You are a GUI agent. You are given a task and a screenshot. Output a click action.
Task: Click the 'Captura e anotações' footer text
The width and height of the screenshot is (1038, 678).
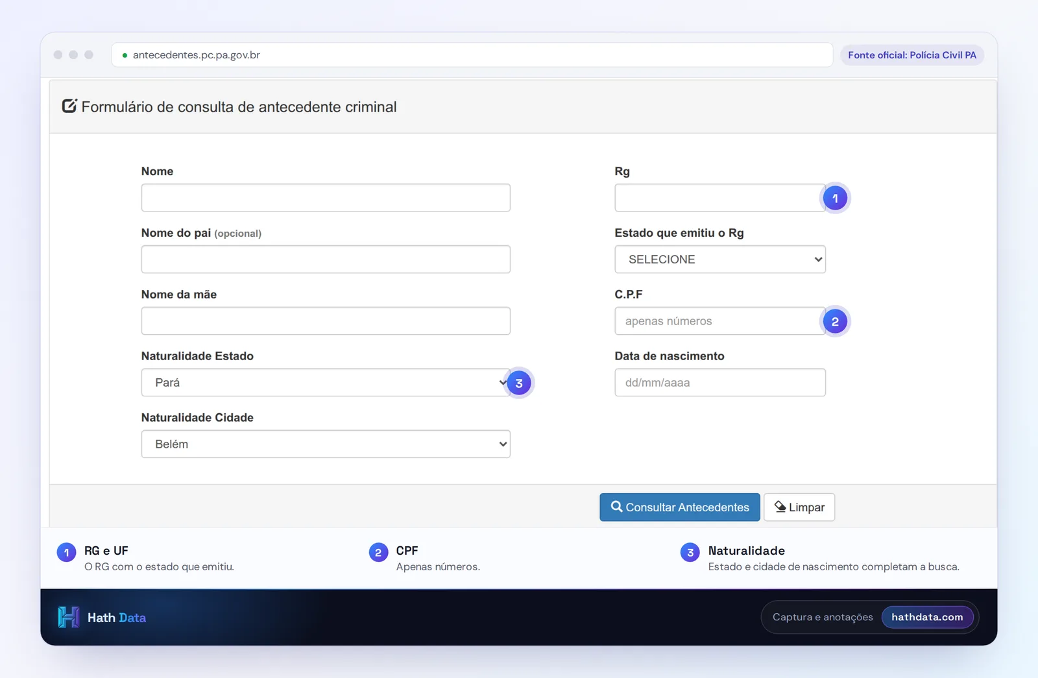[x=823, y=617]
